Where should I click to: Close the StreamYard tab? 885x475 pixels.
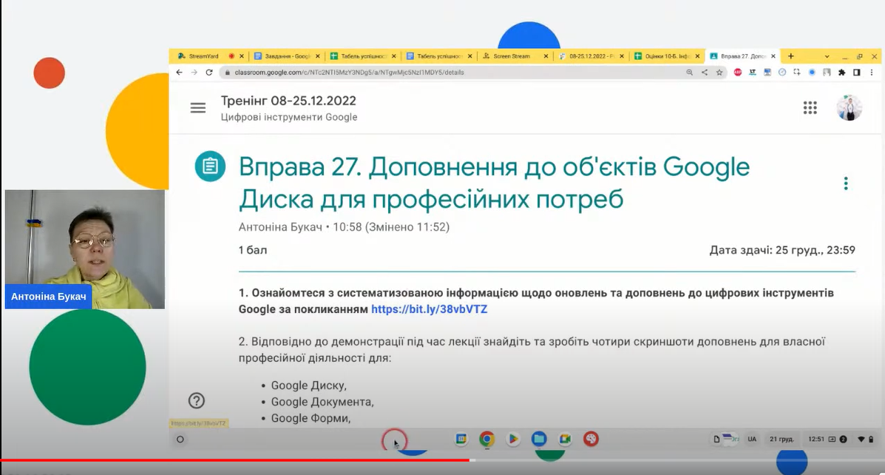242,56
